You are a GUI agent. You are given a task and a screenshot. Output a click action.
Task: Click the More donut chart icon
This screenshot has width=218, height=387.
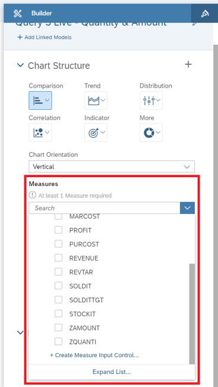pyautogui.click(x=151, y=132)
